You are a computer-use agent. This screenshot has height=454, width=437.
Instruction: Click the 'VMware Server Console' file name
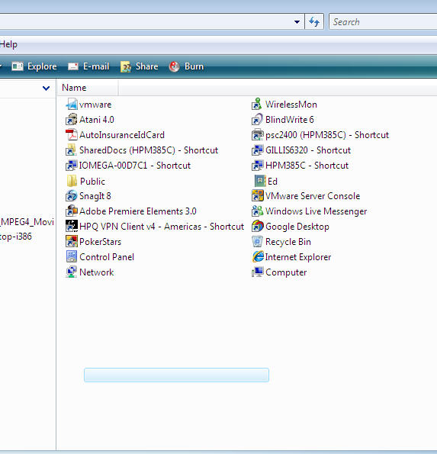pyautogui.click(x=313, y=196)
